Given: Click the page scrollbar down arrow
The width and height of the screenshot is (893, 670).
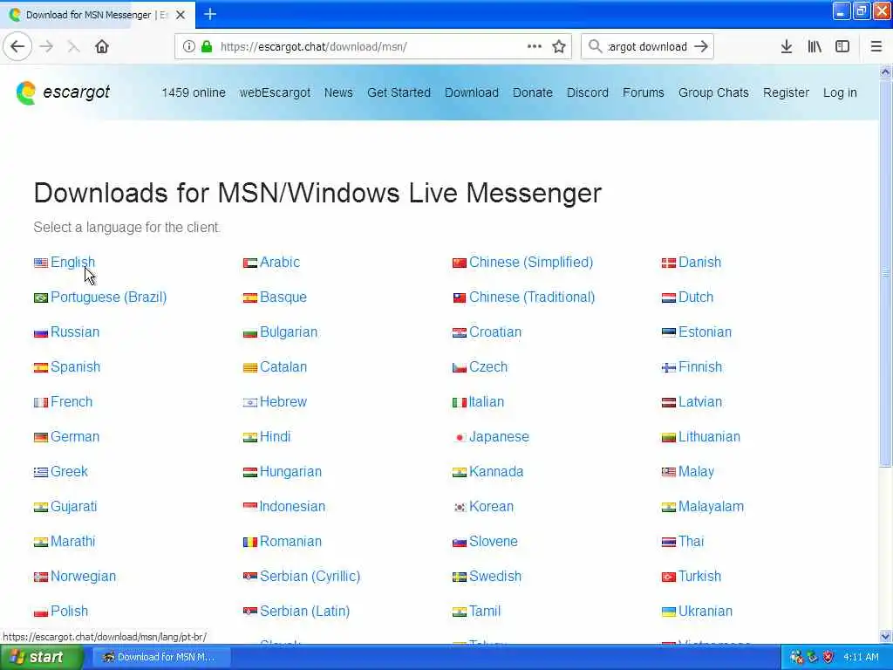Looking at the screenshot, I should point(886,636).
